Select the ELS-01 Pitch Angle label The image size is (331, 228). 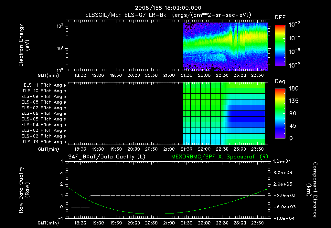(x=44, y=142)
